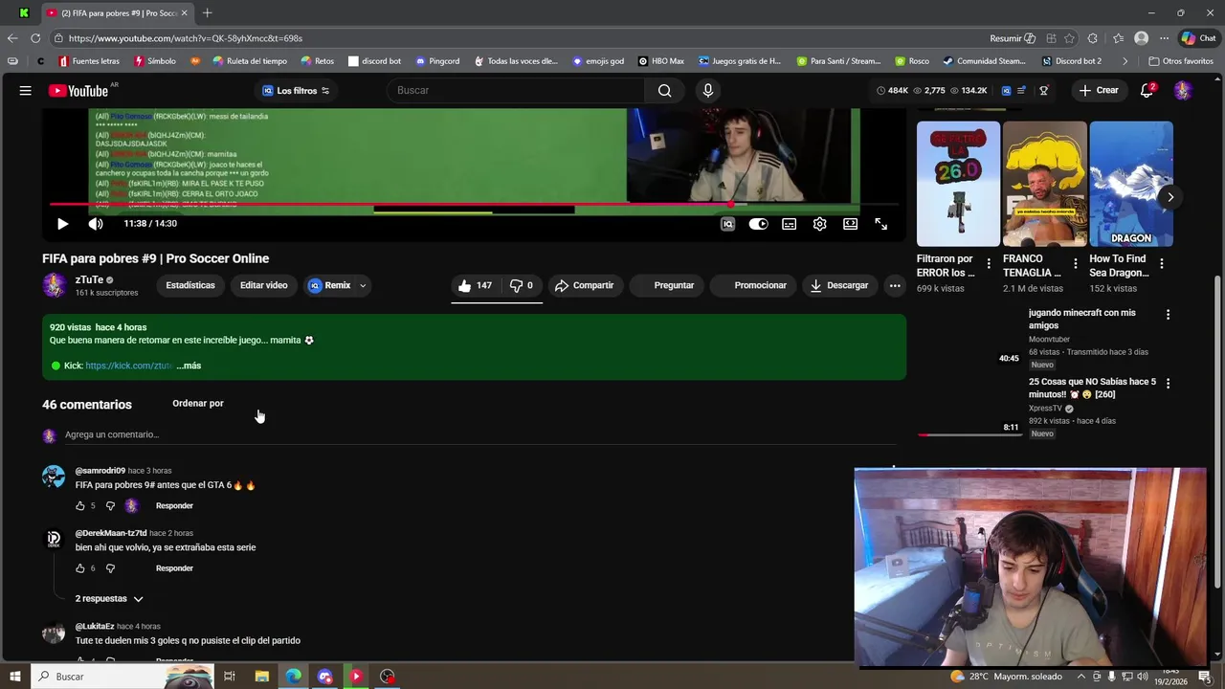Open the Ruleta del tiempo bookmark
1225x689 pixels.
(250, 61)
